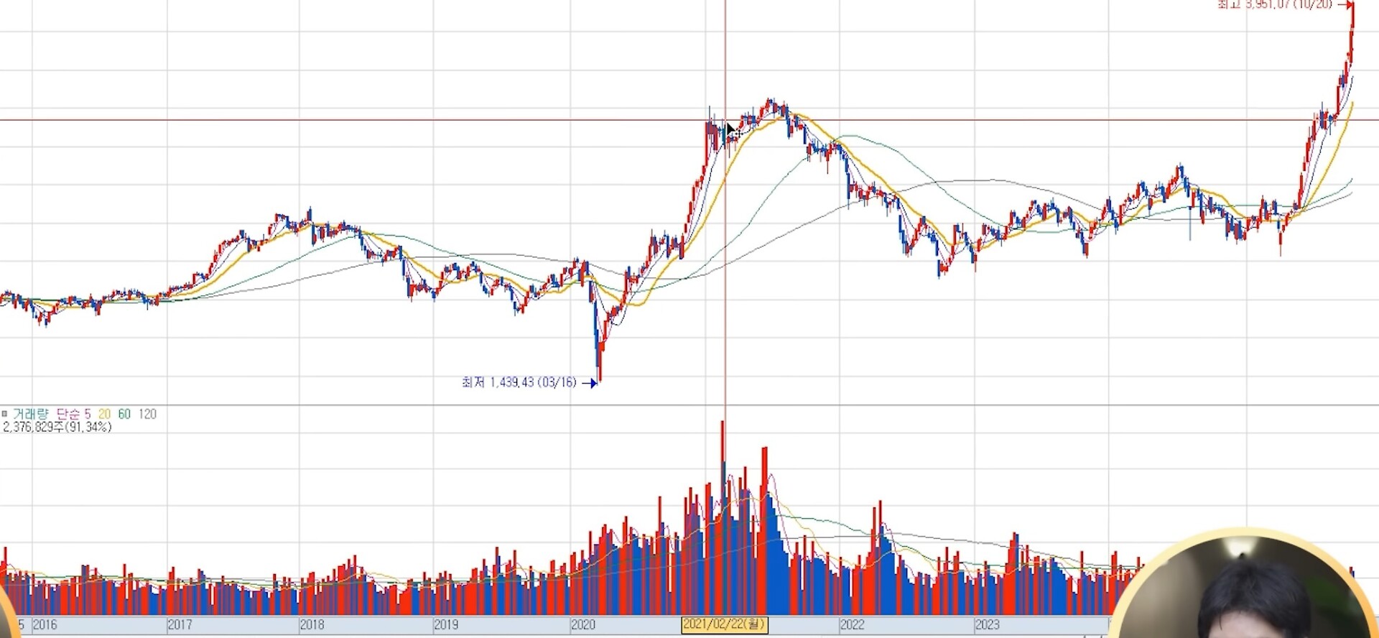The image size is (1379, 638).
Task: Click the small square icon beside 거래량
Action: coord(4,414)
